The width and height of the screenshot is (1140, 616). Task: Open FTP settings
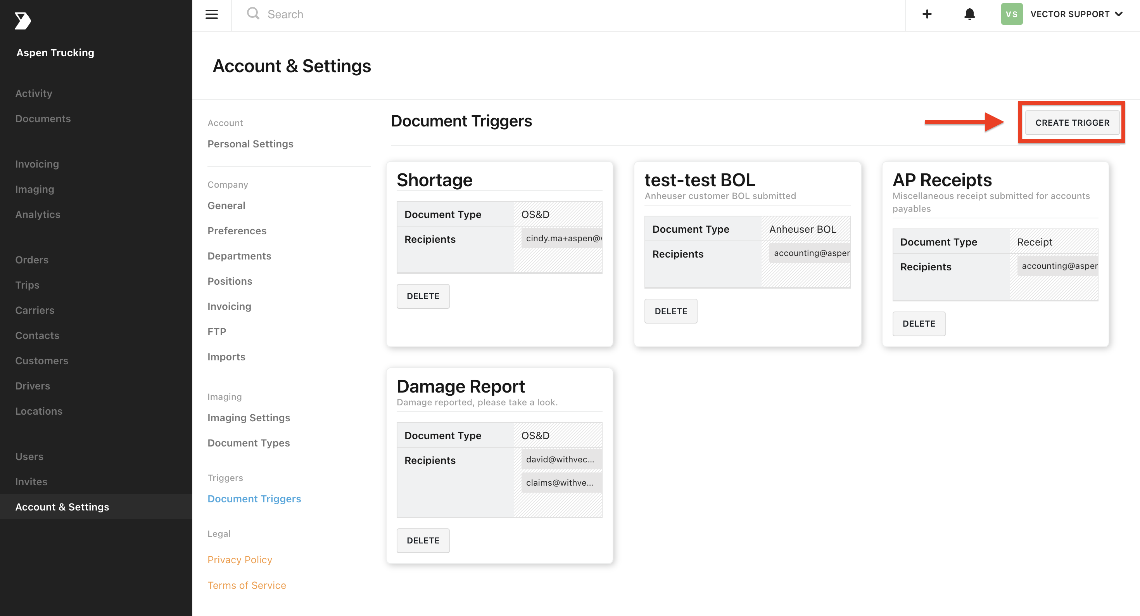217,332
